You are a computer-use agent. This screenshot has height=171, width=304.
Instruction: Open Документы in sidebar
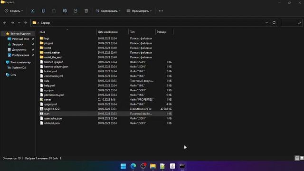point(19,50)
